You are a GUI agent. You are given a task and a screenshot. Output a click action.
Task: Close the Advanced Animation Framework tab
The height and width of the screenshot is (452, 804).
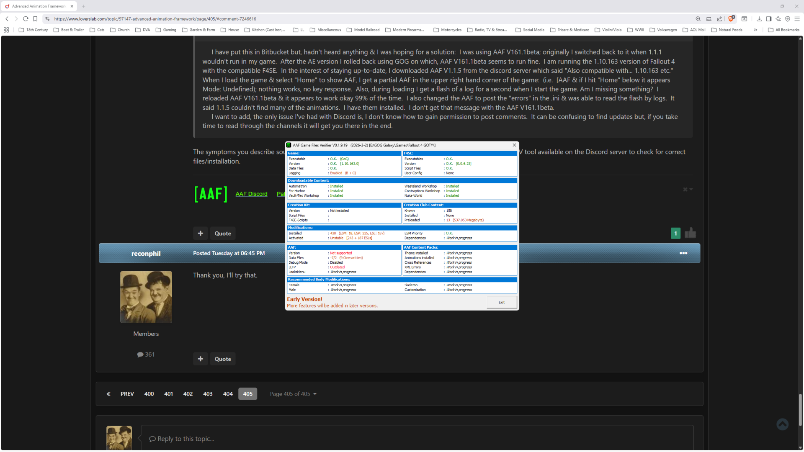coord(72,6)
